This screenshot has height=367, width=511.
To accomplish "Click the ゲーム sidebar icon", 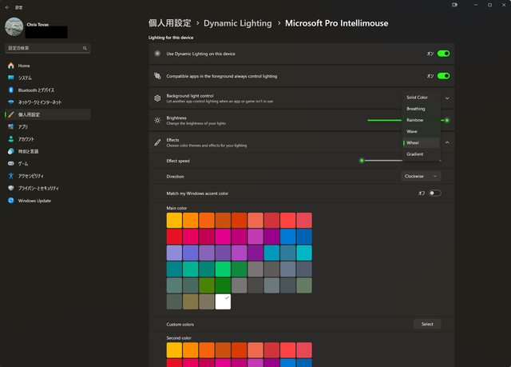I will [x=11, y=164].
